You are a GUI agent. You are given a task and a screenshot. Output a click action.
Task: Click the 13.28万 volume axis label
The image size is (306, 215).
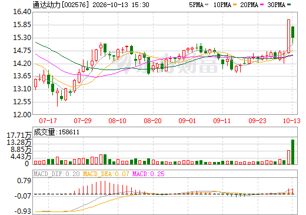click(19, 143)
